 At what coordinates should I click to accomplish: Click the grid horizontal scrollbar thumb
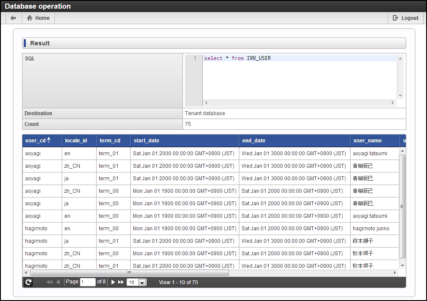coord(130,273)
